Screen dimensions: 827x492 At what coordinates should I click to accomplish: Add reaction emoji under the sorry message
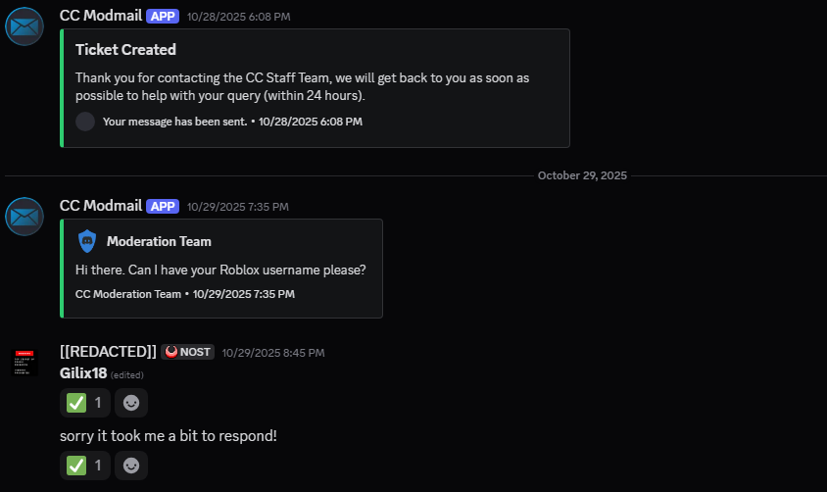click(x=131, y=466)
